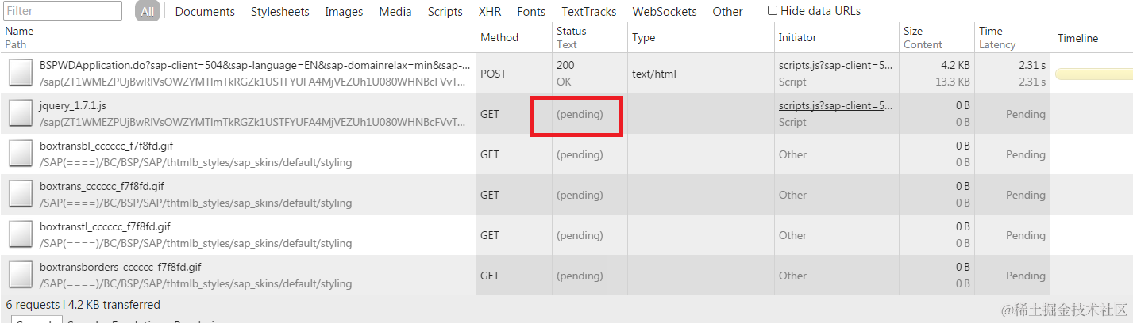Filter by WebSockets
The height and width of the screenshot is (323, 1133).
665,12
